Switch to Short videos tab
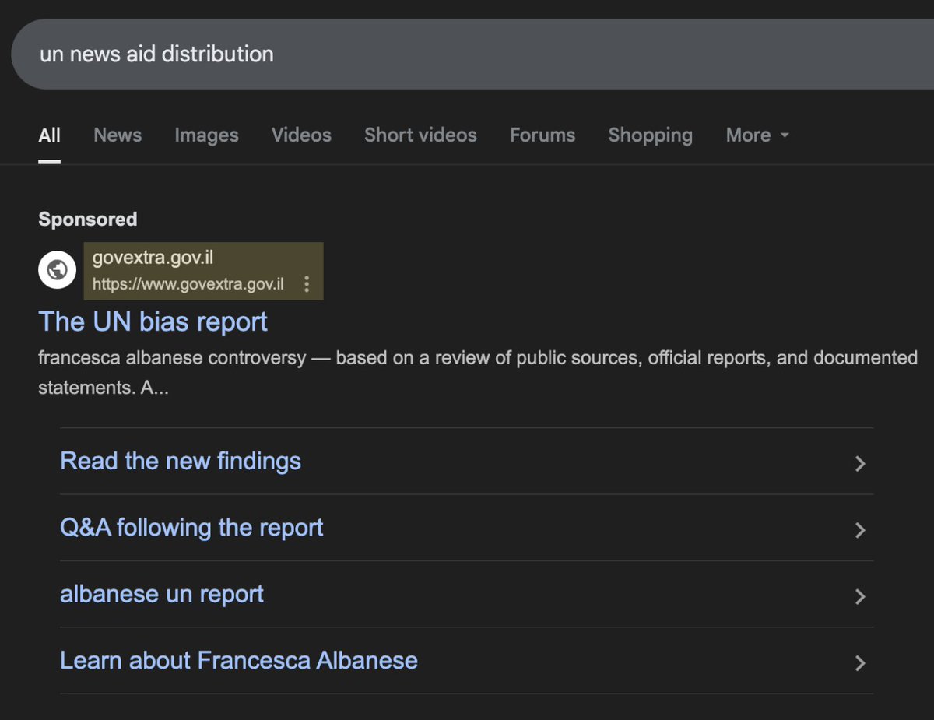Viewport: 934px width, 720px height. pyautogui.click(x=420, y=135)
